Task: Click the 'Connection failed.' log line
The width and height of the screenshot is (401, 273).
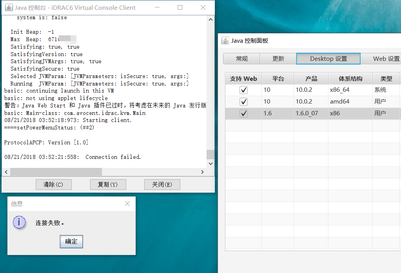Action: (73, 157)
